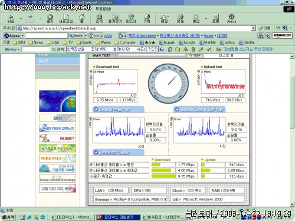The height and width of the screenshot is (221, 295).
Task: Click the Navvy 검색 search button
Action: click(x=58, y=49)
